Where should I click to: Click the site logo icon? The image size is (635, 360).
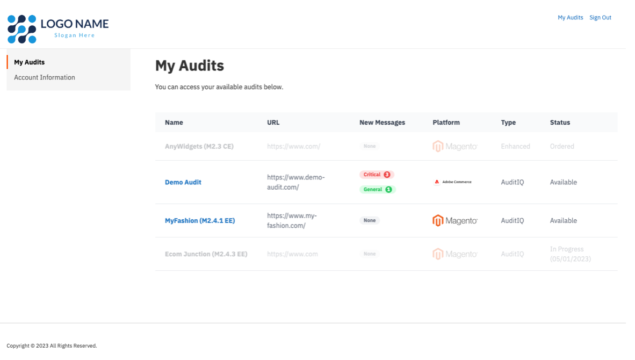click(x=22, y=29)
